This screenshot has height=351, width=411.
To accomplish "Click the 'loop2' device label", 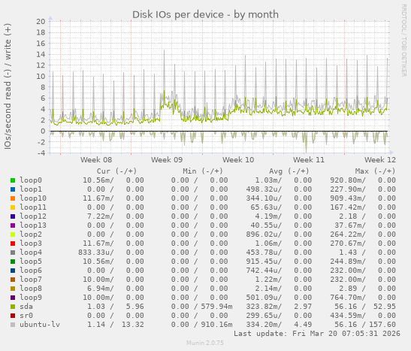I will click(x=31, y=235).
